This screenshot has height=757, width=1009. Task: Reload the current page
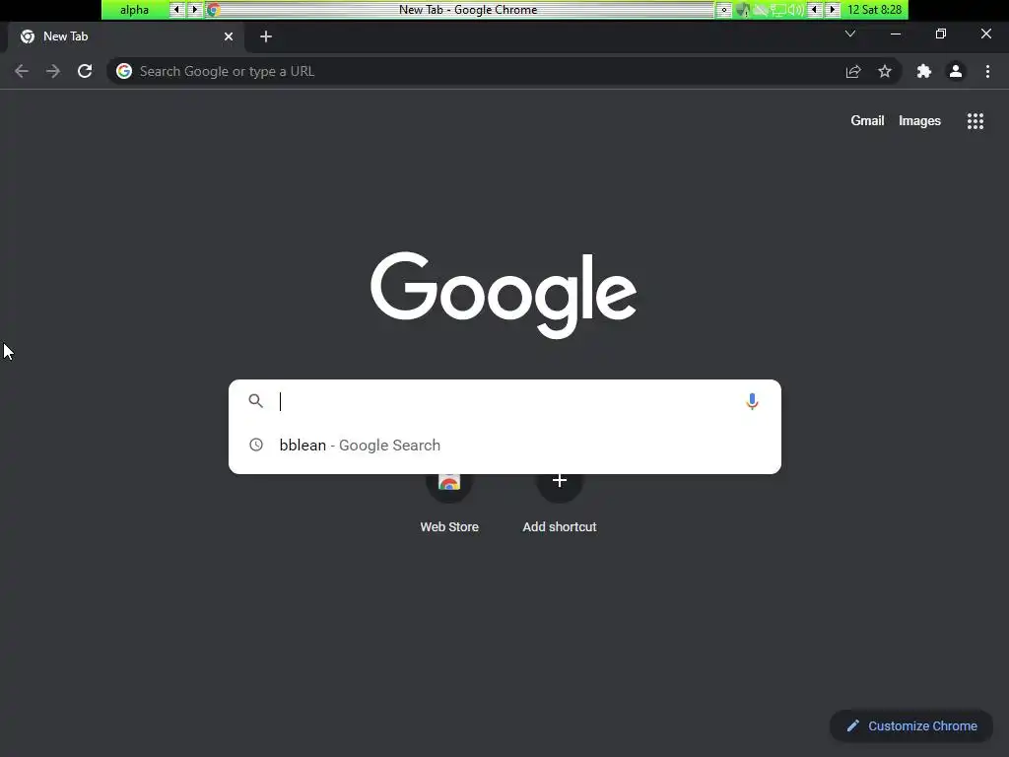[85, 71]
